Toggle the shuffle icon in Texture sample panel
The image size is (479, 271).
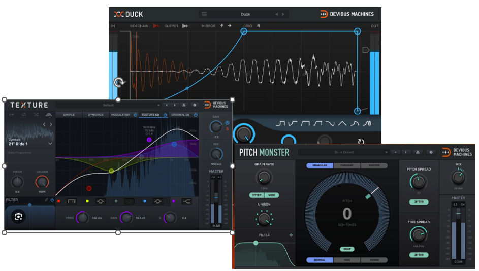(x=37, y=115)
